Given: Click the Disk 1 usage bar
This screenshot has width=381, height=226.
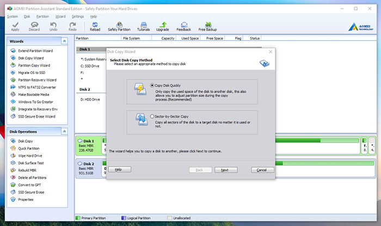Looking at the screenshot, I should pyautogui.click(x=317, y=141).
